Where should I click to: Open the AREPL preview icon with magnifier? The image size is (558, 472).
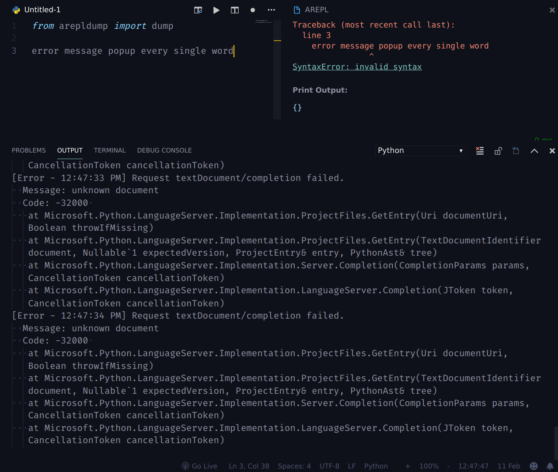[x=198, y=10]
